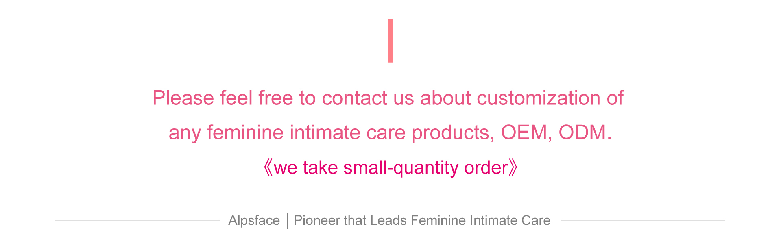The width and height of the screenshot is (781, 252).
Task: Click the pink vertical bar at top
Action: pos(390,41)
